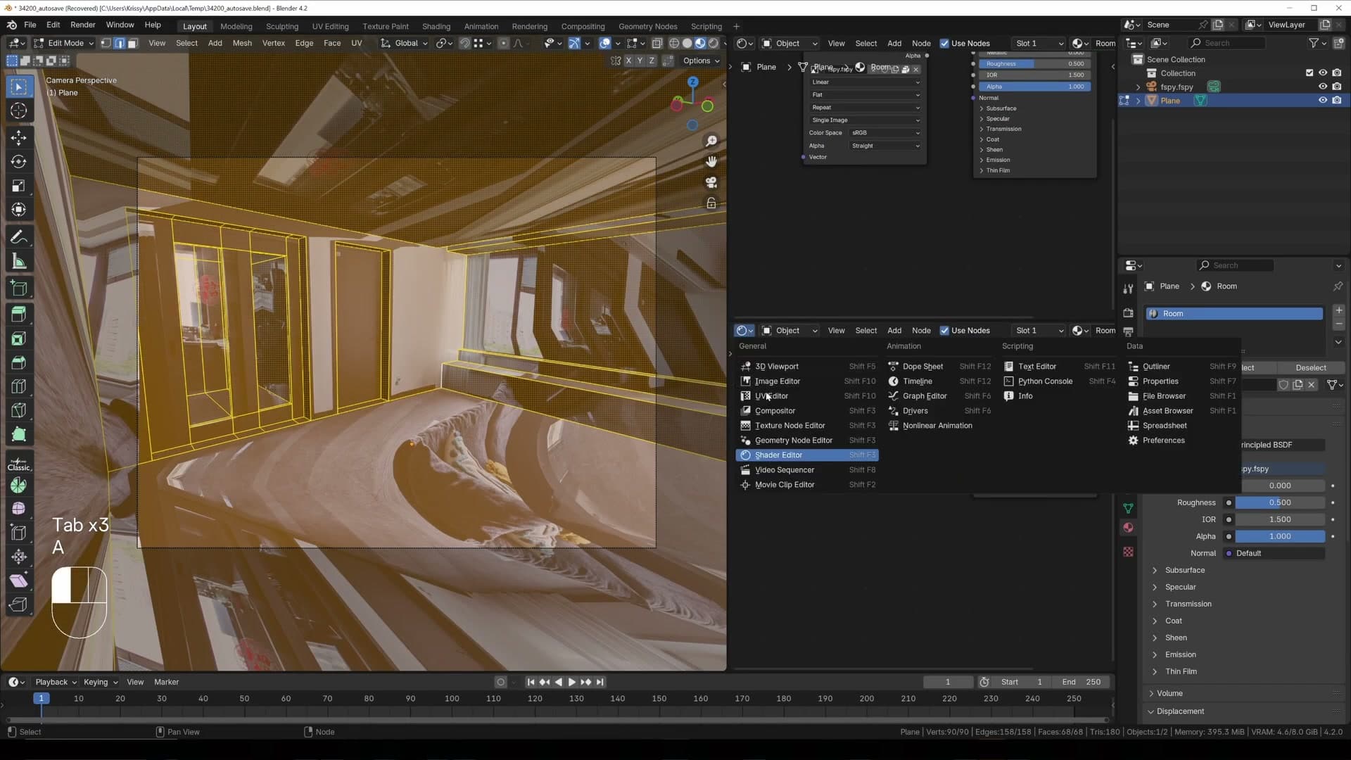
Task: Open the Texture properties tab icon
Action: (x=1128, y=552)
